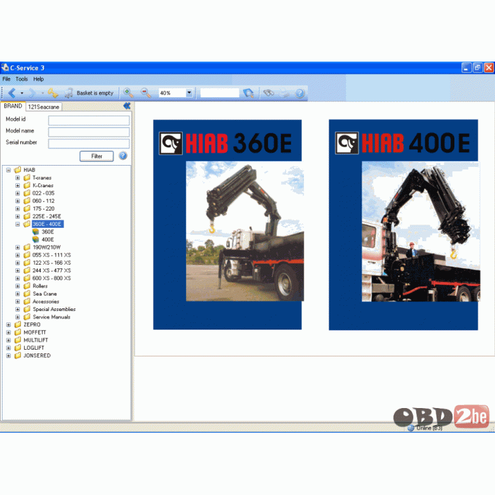Expand the 022 - 035 folder
495x495 pixels.
point(18,193)
